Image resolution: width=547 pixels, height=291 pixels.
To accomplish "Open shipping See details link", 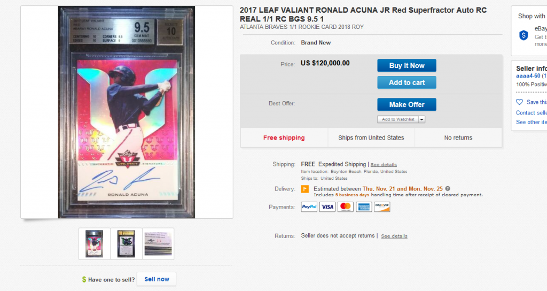I will (x=384, y=165).
